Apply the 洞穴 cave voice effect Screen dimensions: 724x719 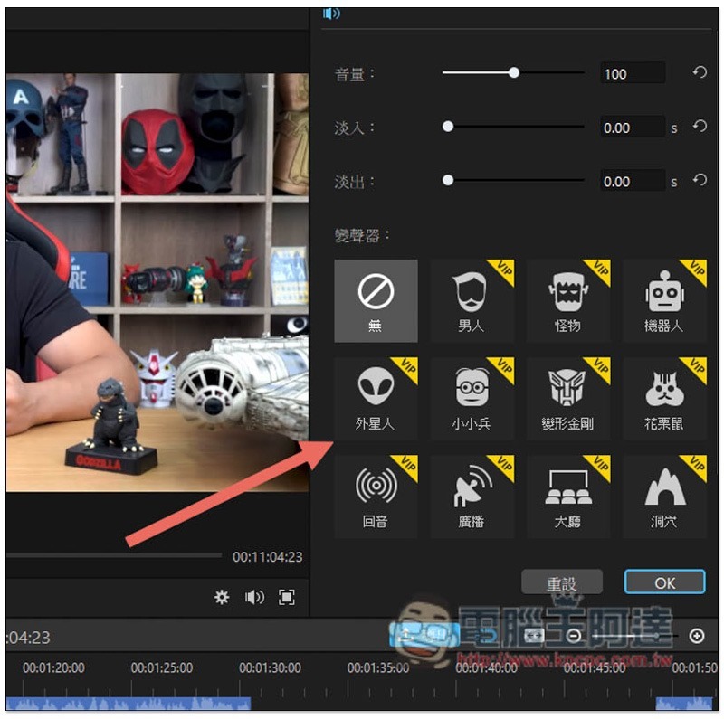663,497
